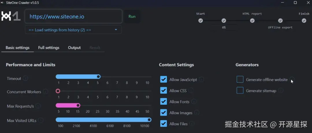Open the Output tab
The height and width of the screenshot is (133, 312).
[x=74, y=48]
